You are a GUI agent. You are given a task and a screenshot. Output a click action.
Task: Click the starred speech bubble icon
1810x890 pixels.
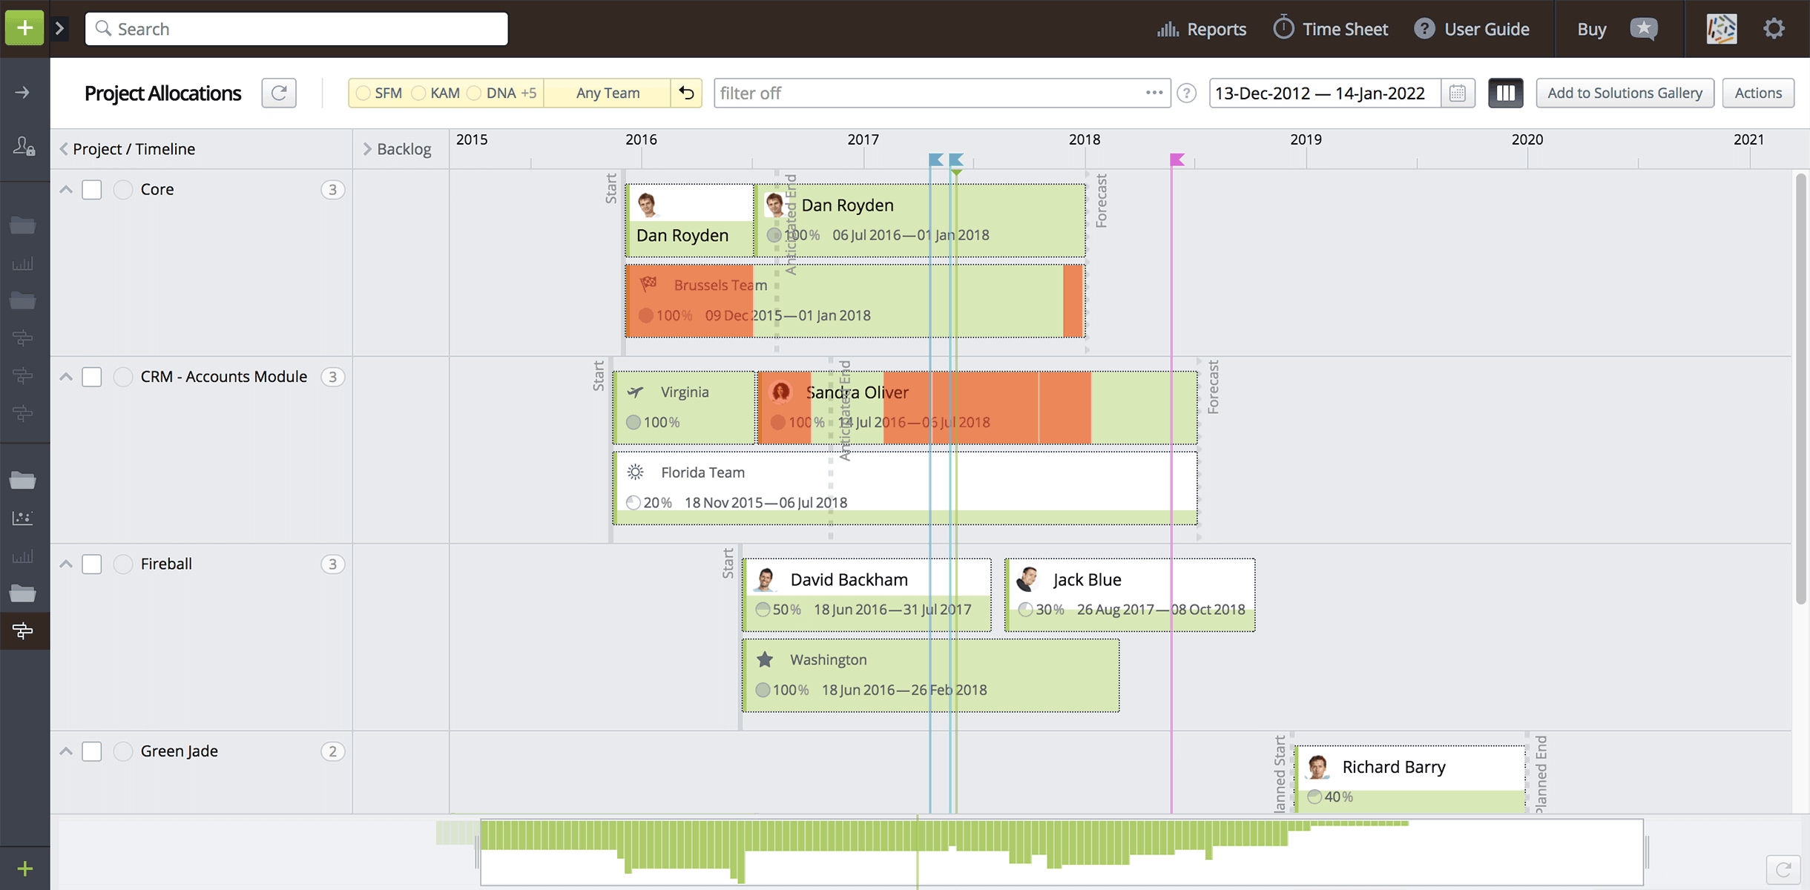point(1644,29)
